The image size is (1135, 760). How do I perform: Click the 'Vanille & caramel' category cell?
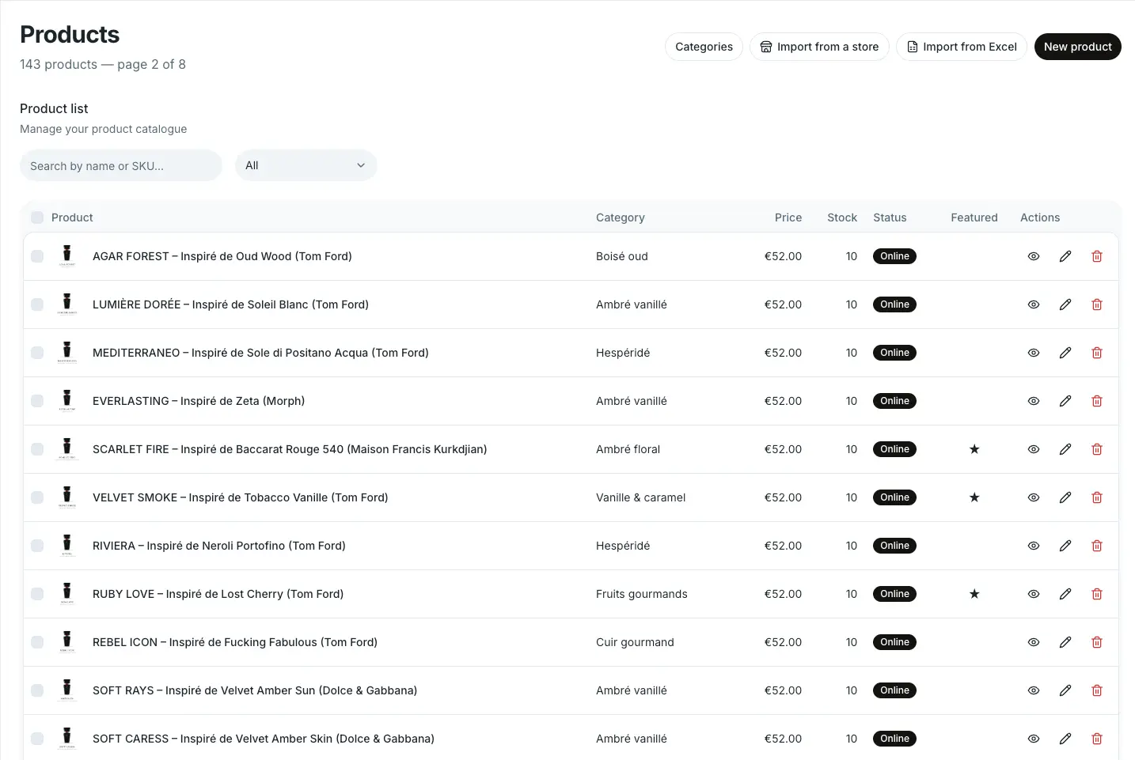[640, 497]
